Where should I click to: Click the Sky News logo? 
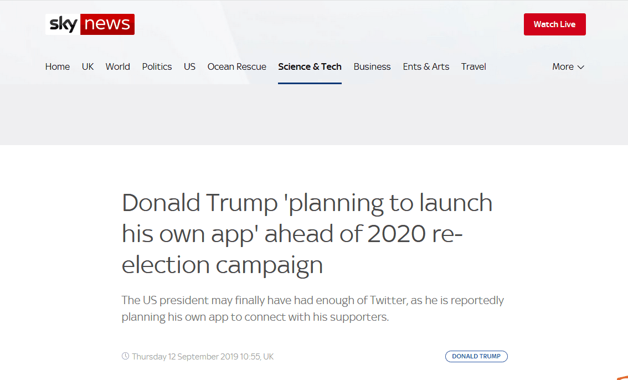(x=90, y=24)
